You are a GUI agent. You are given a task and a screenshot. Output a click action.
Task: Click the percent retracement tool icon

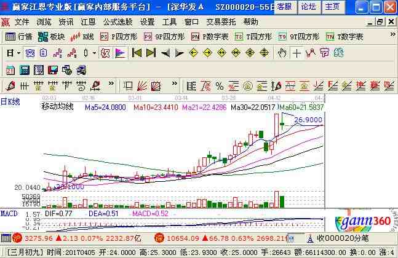pos(220,86)
